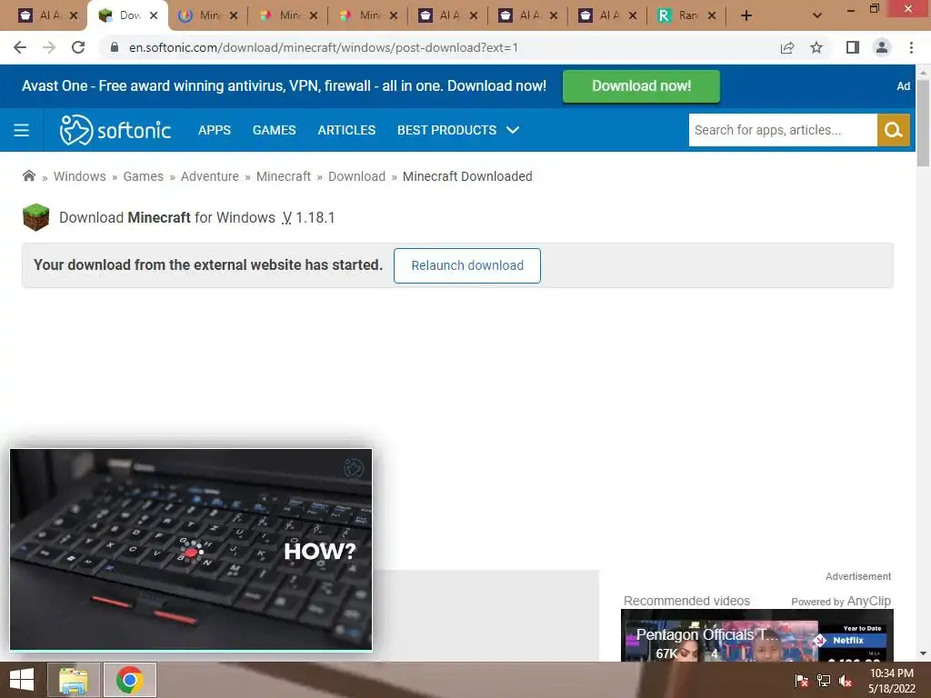Close the active 'Dow' tab
Screen dimensions: 931x698
(154, 15)
